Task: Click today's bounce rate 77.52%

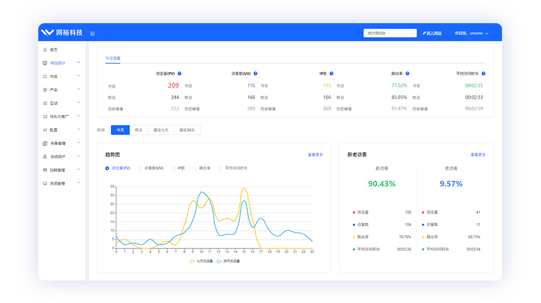Action: point(399,86)
